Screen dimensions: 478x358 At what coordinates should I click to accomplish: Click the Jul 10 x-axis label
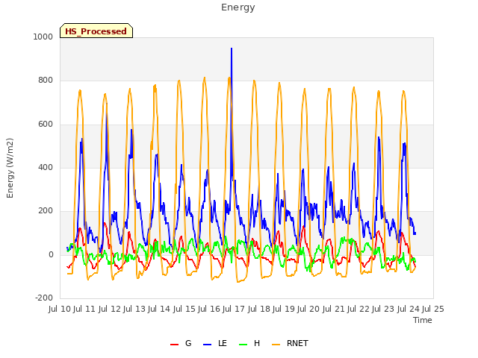(60, 309)
